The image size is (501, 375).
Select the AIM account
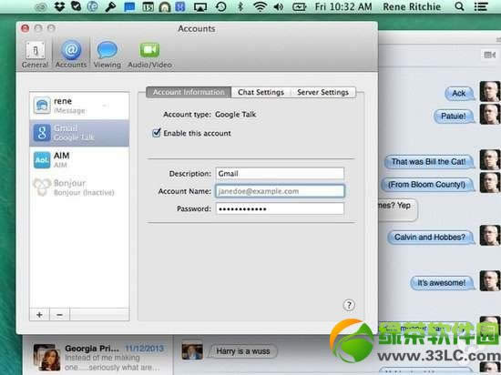(x=79, y=160)
